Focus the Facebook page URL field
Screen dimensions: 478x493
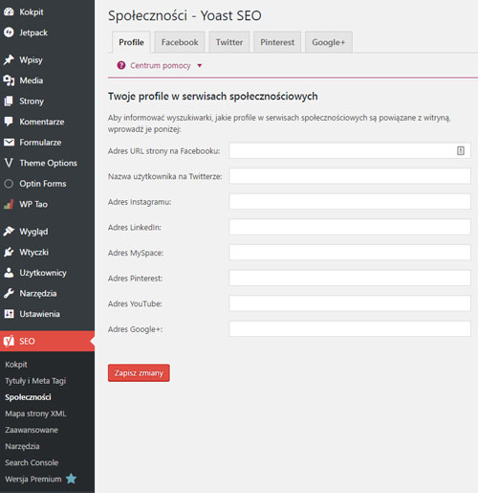(350, 150)
